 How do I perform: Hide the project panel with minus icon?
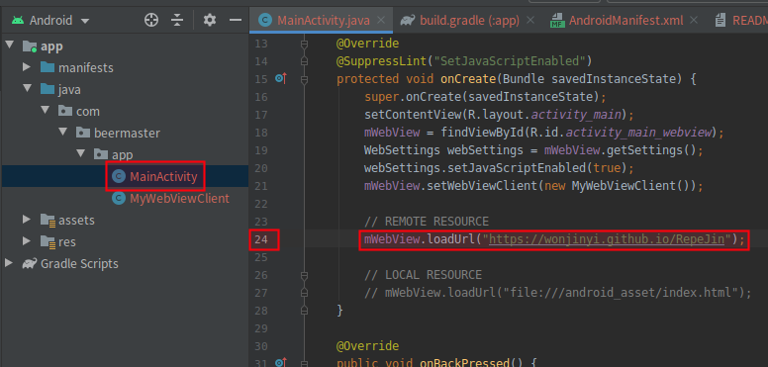coord(236,20)
